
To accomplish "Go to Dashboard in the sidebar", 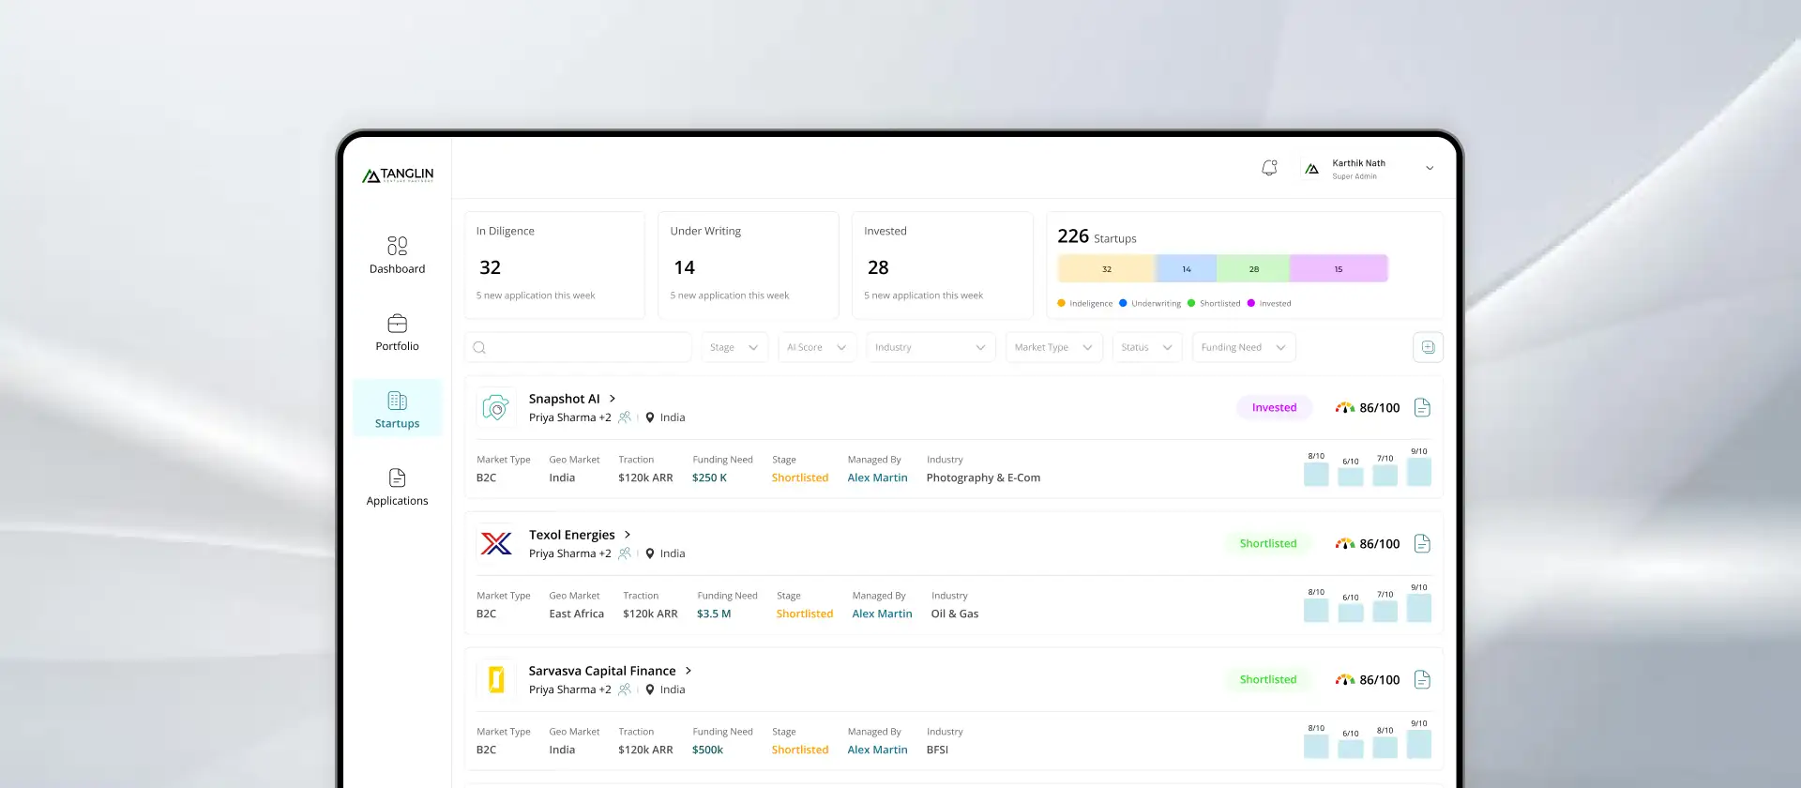I will pyautogui.click(x=398, y=255).
